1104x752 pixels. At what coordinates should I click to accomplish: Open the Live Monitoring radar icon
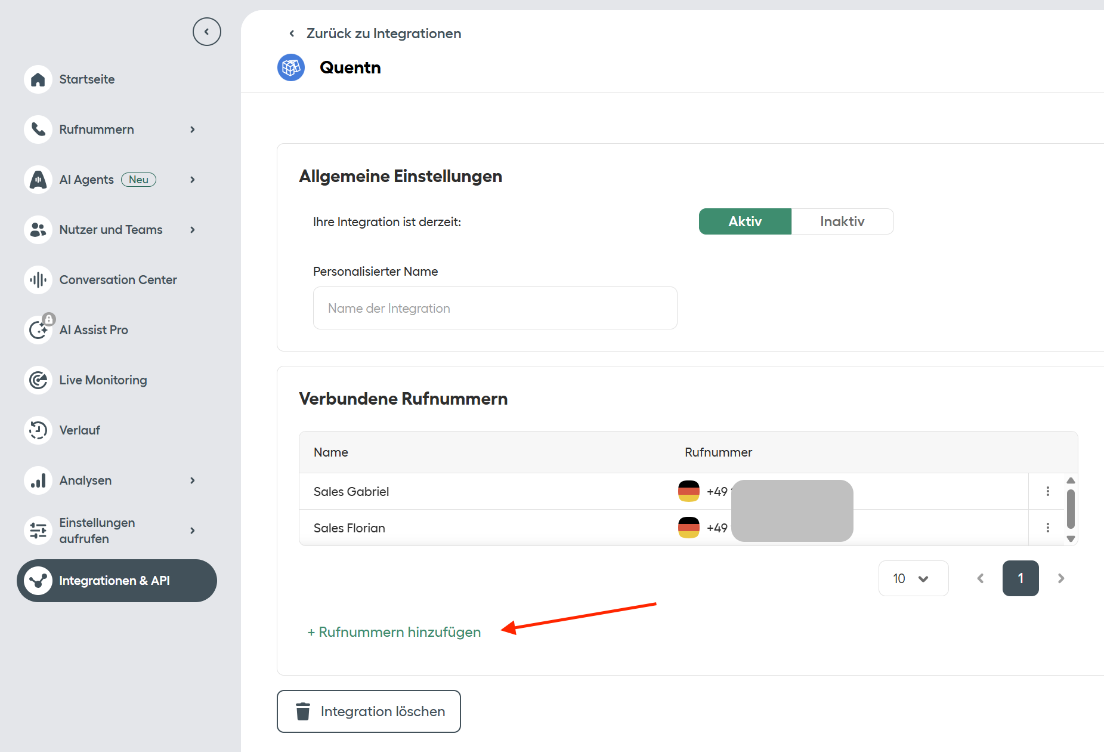pos(38,380)
